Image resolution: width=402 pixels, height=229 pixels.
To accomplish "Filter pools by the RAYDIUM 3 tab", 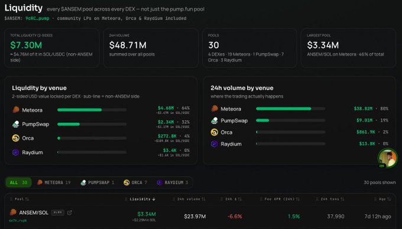I will pos(173,182).
